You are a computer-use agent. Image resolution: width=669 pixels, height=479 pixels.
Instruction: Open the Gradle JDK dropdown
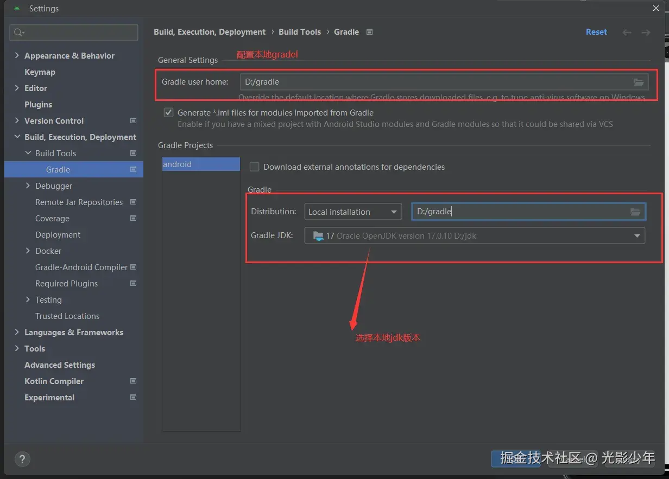click(475, 236)
